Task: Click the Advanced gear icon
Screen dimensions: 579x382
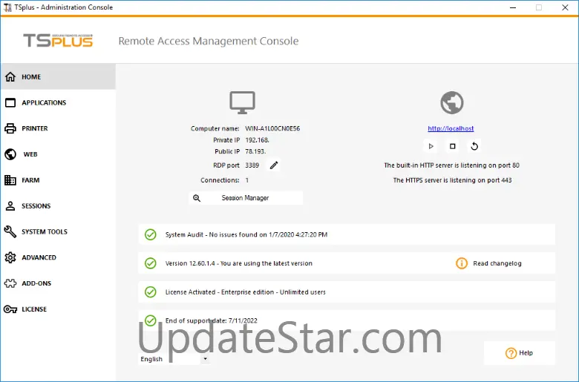Action: (x=10, y=257)
